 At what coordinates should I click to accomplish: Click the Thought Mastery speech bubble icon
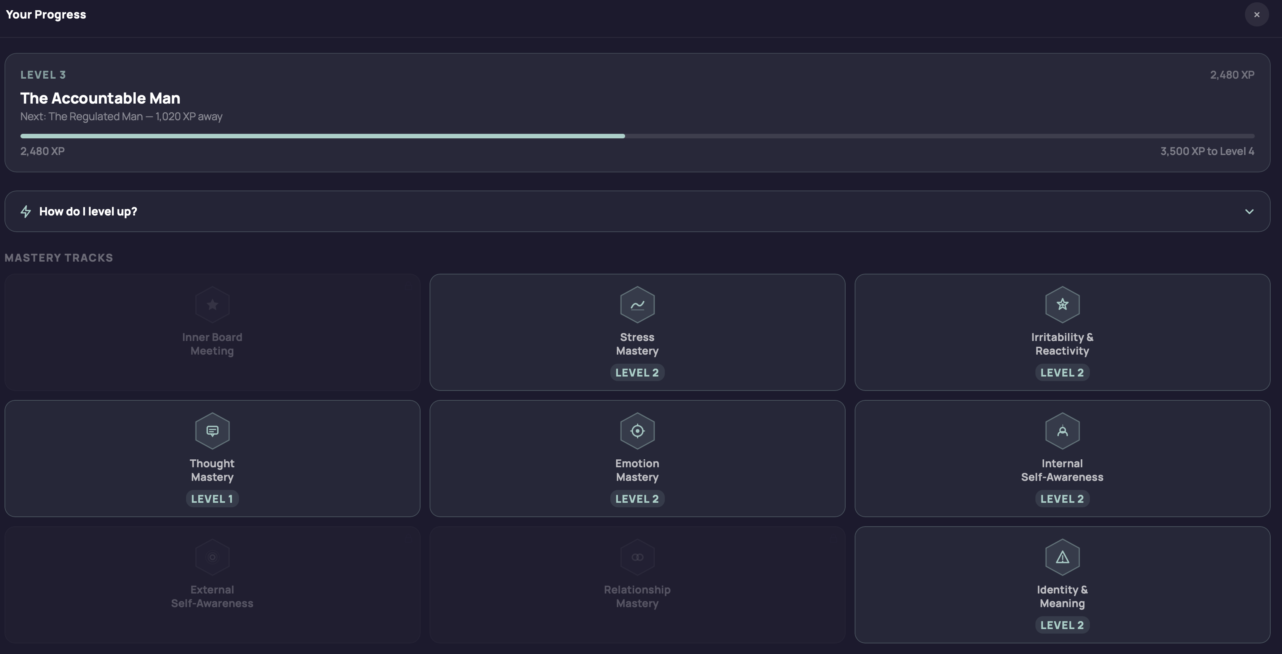212,431
